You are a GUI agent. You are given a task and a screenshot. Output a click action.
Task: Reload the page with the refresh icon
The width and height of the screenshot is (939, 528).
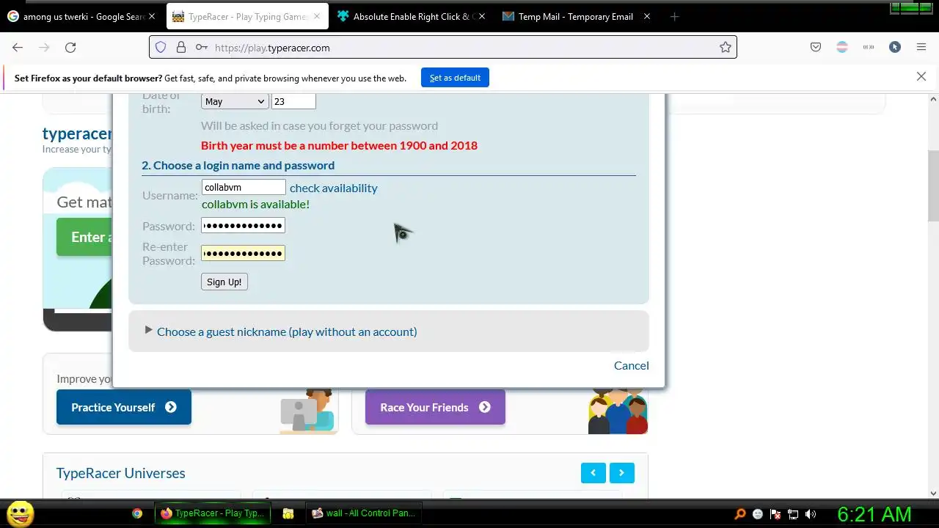pos(70,47)
